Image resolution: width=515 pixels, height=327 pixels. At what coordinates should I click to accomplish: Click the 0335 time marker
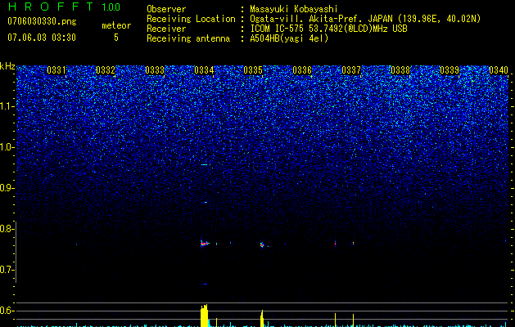[x=253, y=70]
